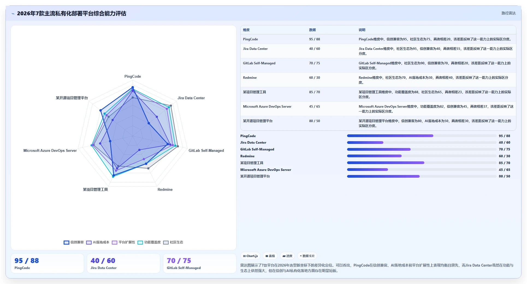Viewport: 527px width, 284px height.
Task: Select GitLab Self-Managed table row name
Action: pos(259,63)
